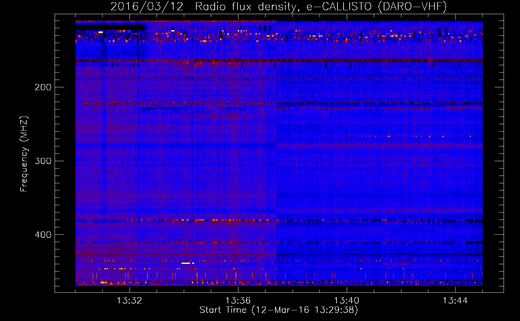The width and height of the screenshot is (520, 321).
Task: Click the 'Frequency (MHZ)' axis label
Action: click(24, 154)
